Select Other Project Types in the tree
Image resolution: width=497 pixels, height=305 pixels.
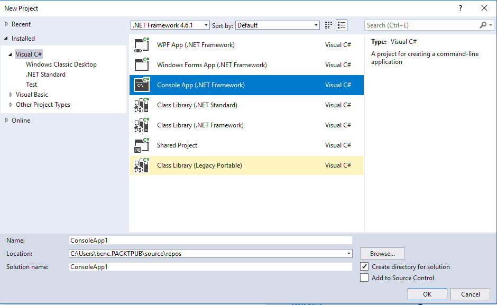(x=43, y=105)
